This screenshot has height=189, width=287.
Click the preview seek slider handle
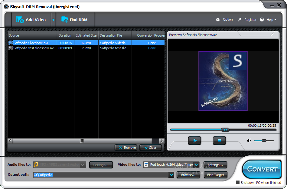point(225,130)
